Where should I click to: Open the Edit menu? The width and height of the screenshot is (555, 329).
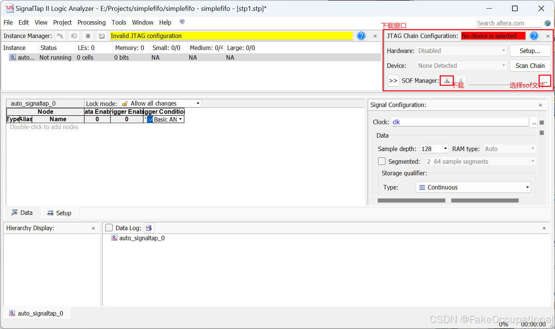coord(24,22)
